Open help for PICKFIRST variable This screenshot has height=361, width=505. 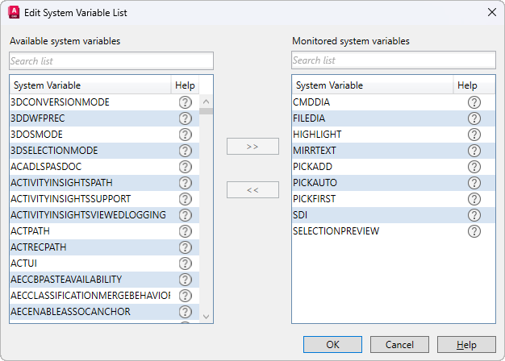[x=474, y=199]
